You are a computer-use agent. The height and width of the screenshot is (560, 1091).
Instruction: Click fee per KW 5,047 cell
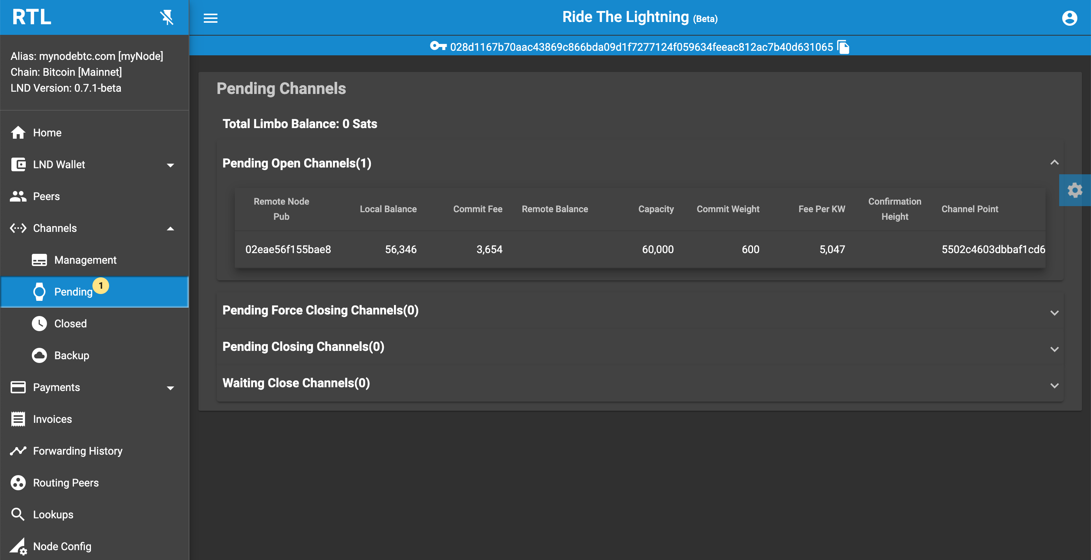click(x=832, y=250)
